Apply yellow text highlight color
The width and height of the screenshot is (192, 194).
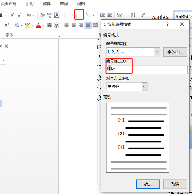pyautogui.click(x=27, y=25)
